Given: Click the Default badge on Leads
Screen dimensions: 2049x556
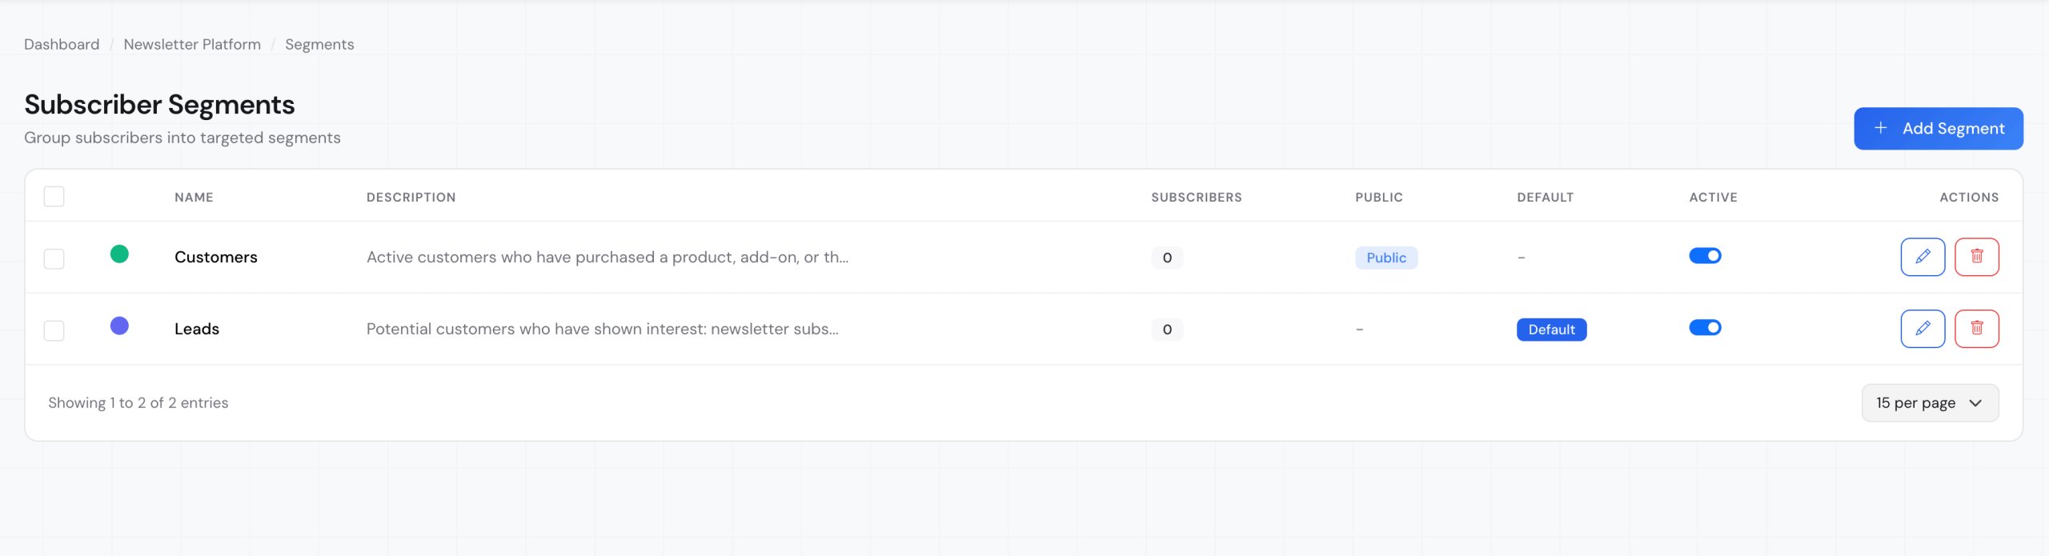Looking at the screenshot, I should pyautogui.click(x=1551, y=330).
